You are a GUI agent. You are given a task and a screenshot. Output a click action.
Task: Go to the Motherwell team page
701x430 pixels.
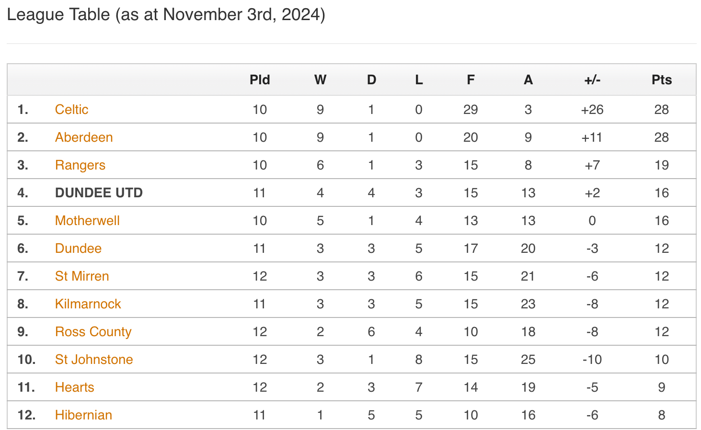click(x=87, y=221)
